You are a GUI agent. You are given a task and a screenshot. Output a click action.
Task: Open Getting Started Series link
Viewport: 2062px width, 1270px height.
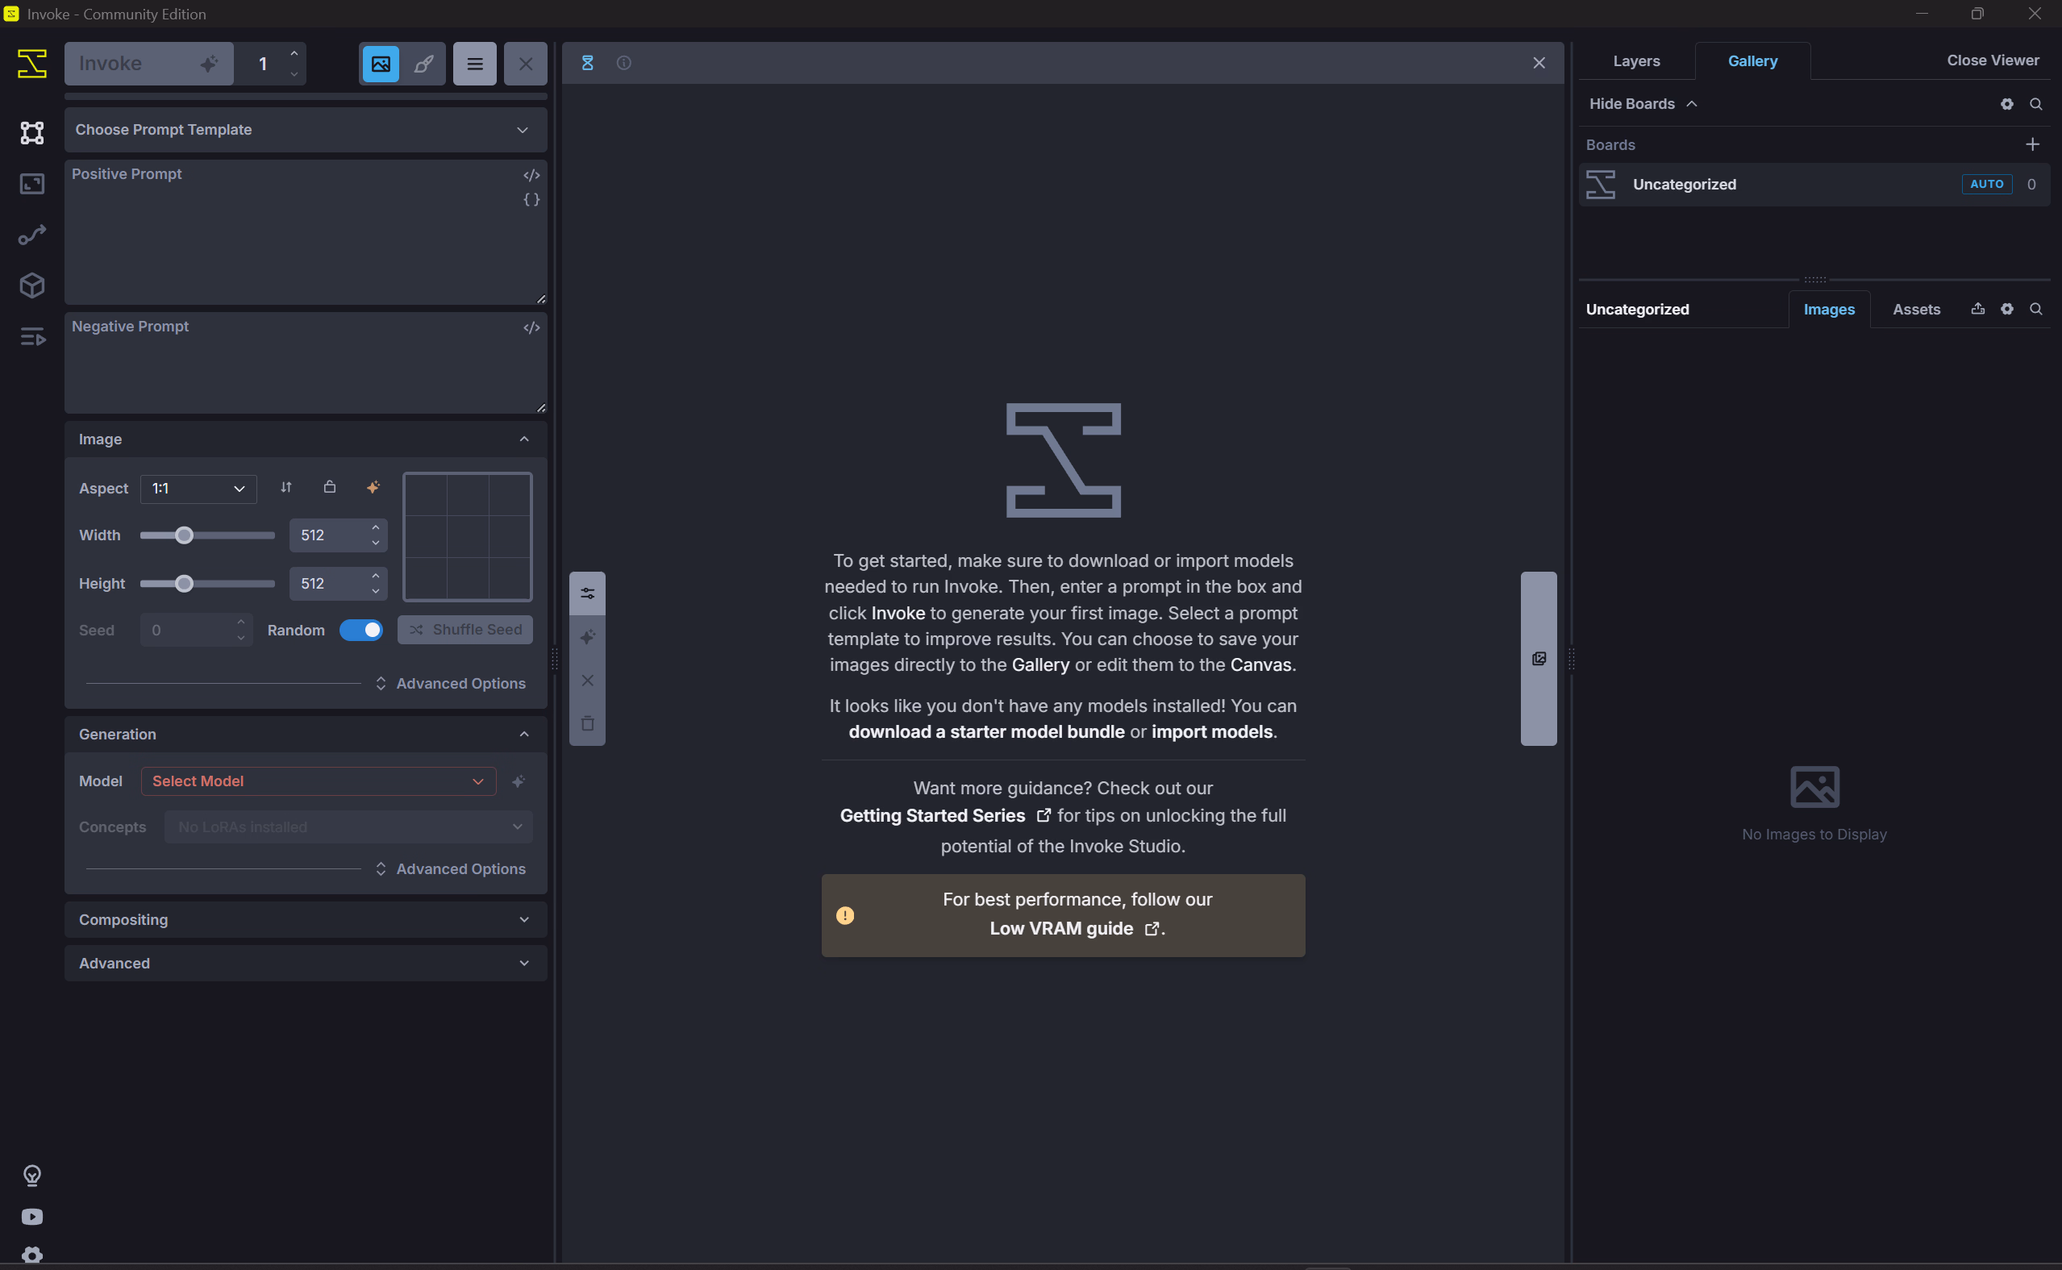tap(945, 815)
